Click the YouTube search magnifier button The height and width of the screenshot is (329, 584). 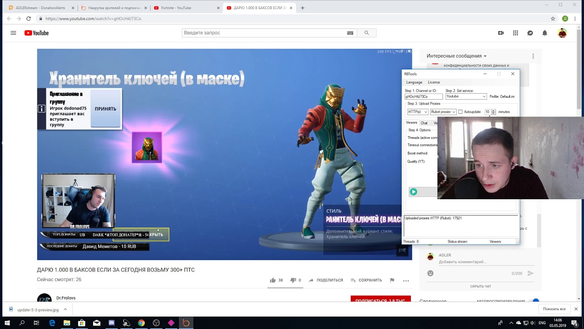point(366,33)
